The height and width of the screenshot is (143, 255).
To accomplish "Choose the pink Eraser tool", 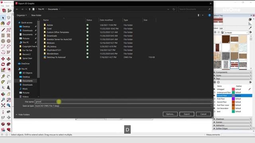I will point(9,23).
